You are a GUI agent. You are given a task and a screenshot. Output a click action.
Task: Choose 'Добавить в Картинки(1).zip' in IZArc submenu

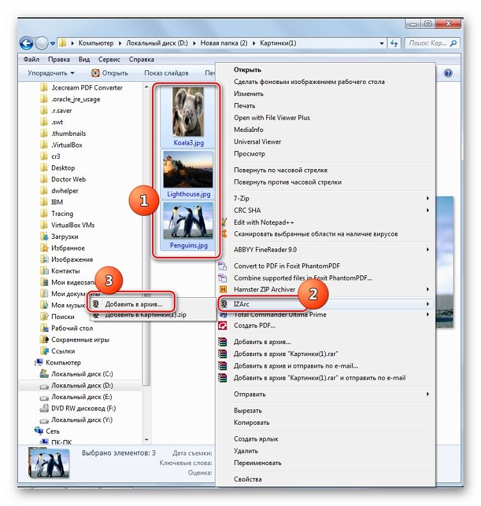(x=146, y=315)
